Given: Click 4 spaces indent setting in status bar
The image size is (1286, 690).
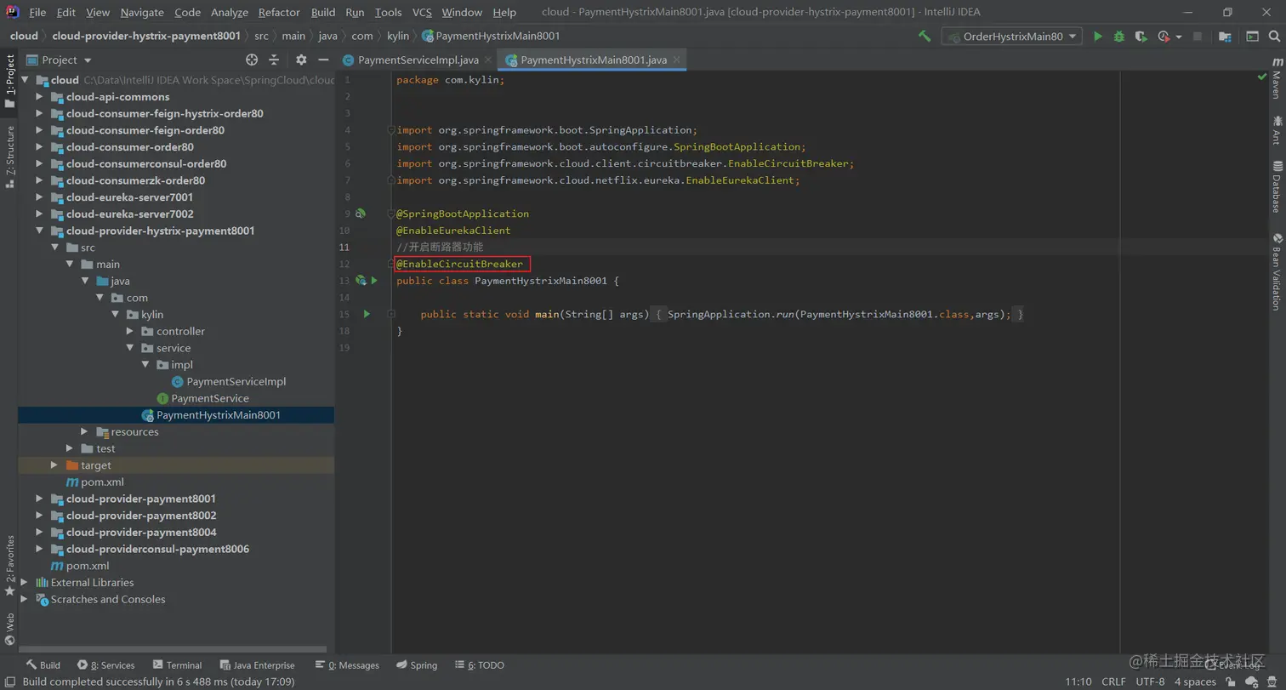Looking at the screenshot, I should pyautogui.click(x=1195, y=682).
